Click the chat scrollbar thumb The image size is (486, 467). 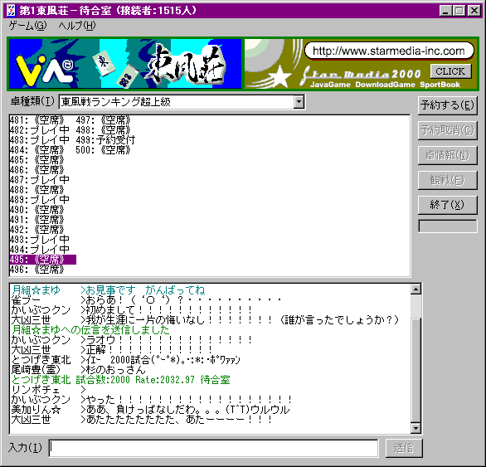click(x=416, y=306)
